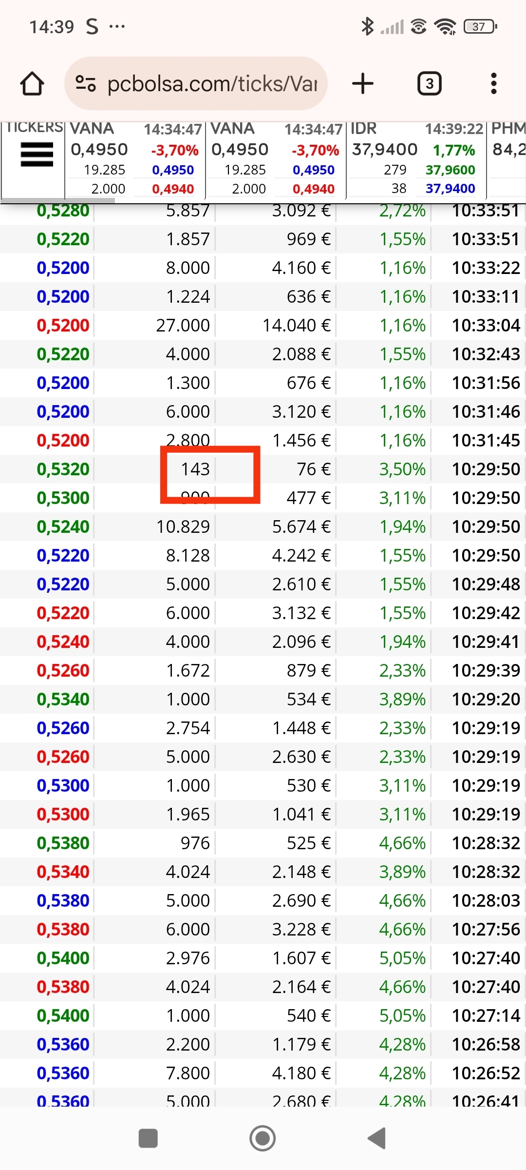Click volume 27.000 in the table
526x1170 pixels.
(x=183, y=325)
